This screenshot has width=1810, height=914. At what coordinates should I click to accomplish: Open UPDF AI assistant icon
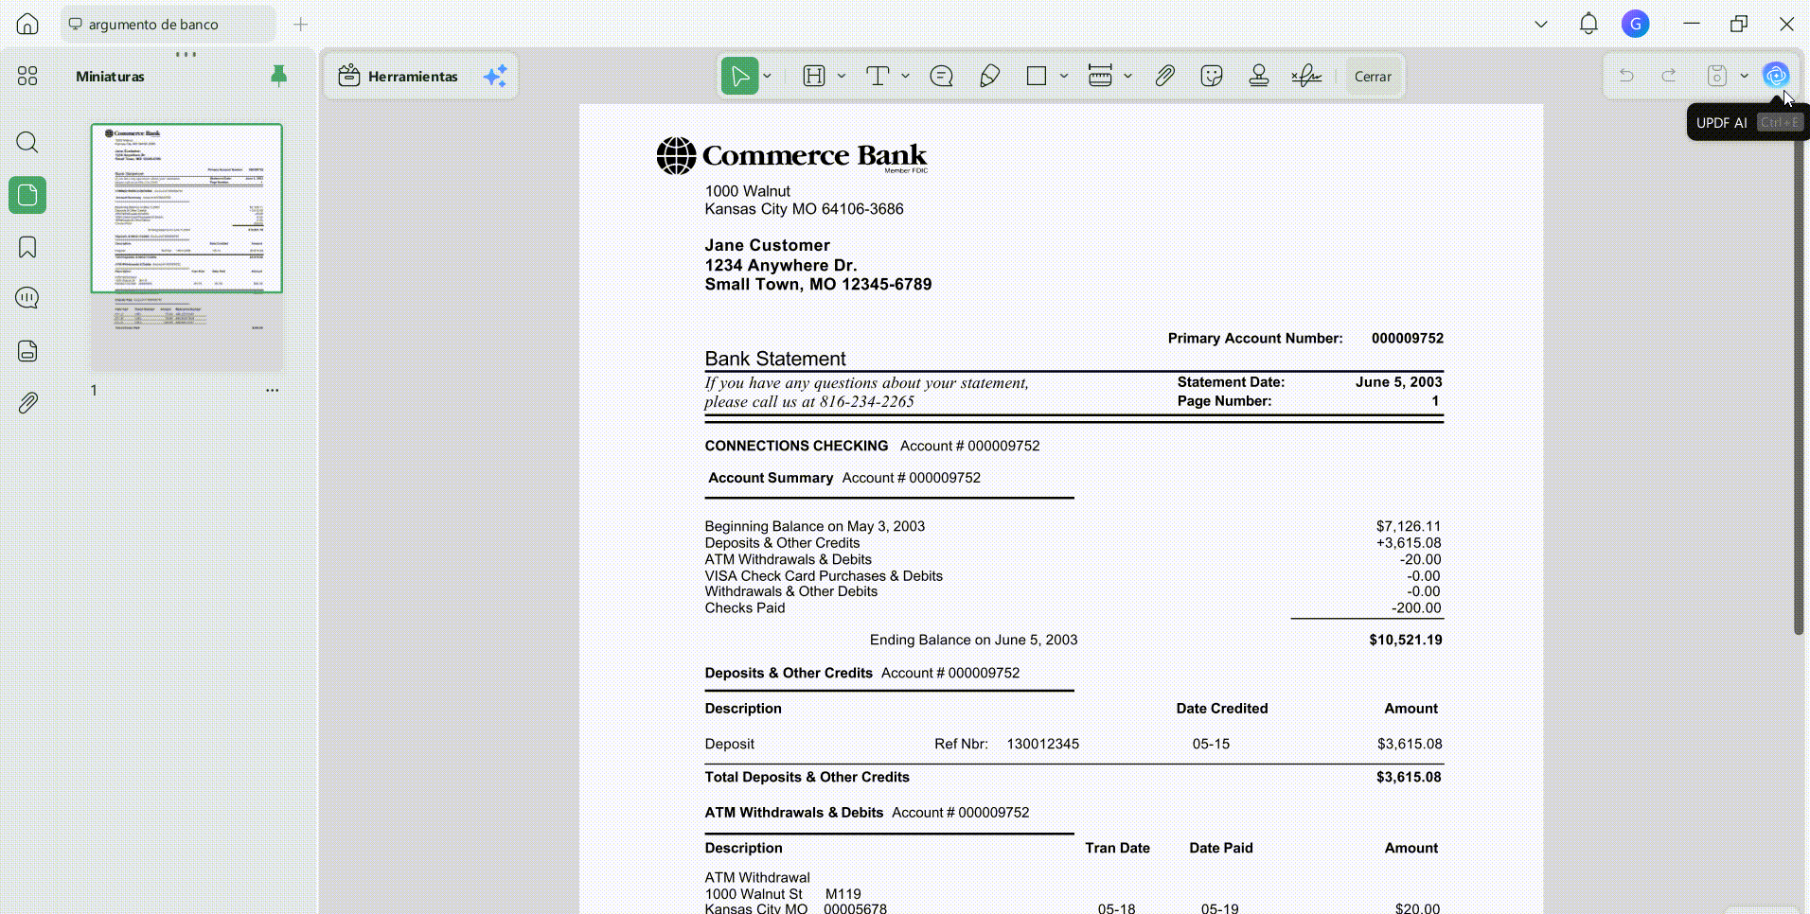pos(1776,75)
